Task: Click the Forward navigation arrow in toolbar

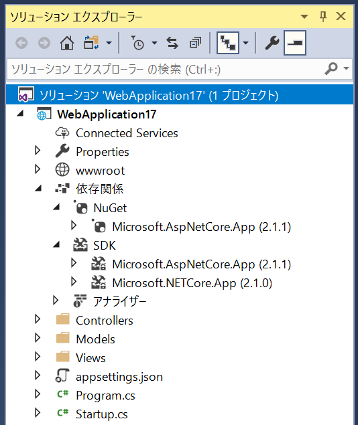Action: tap(44, 43)
